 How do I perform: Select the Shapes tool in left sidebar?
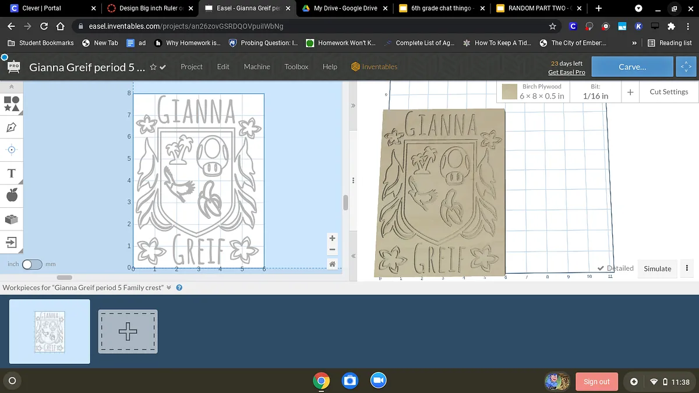point(12,104)
